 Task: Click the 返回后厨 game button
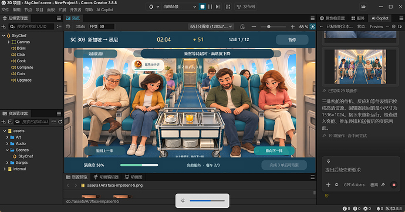(96, 54)
